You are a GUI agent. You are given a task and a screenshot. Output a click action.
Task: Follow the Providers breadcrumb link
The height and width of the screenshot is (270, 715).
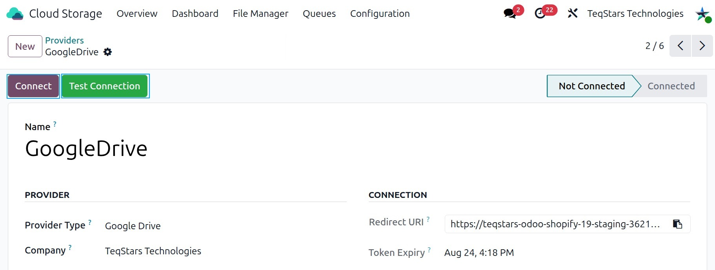click(64, 40)
